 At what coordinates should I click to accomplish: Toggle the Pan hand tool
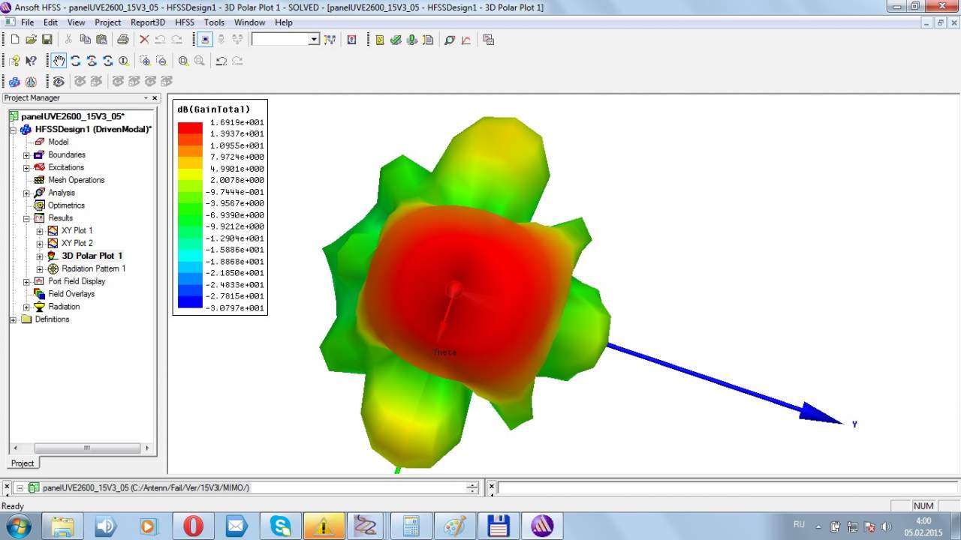click(x=59, y=61)
